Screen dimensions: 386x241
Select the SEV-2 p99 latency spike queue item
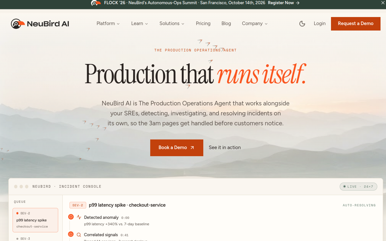pyautogui.click(x=35, y=220)
